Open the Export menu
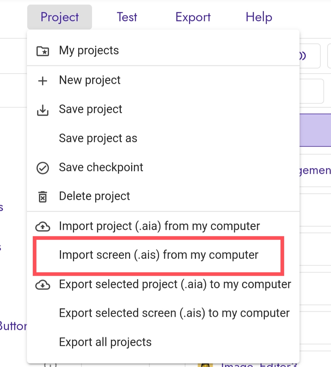The image size is (331, 367). click(x=193, y=17)
